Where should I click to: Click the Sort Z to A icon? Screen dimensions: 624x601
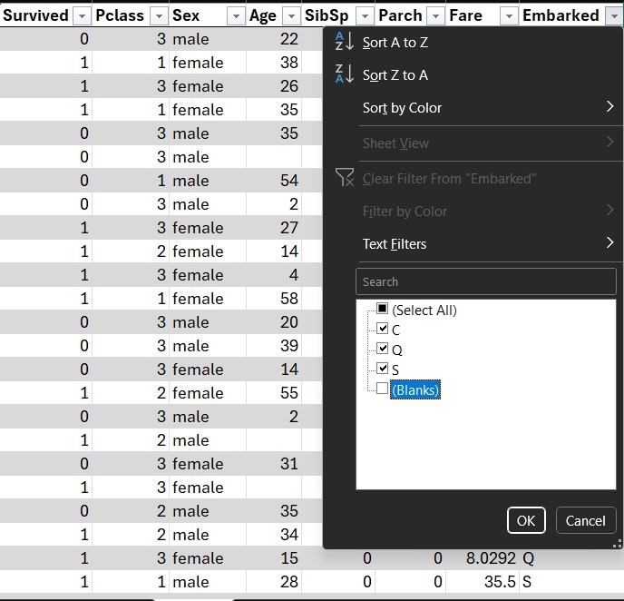point(345,74)
